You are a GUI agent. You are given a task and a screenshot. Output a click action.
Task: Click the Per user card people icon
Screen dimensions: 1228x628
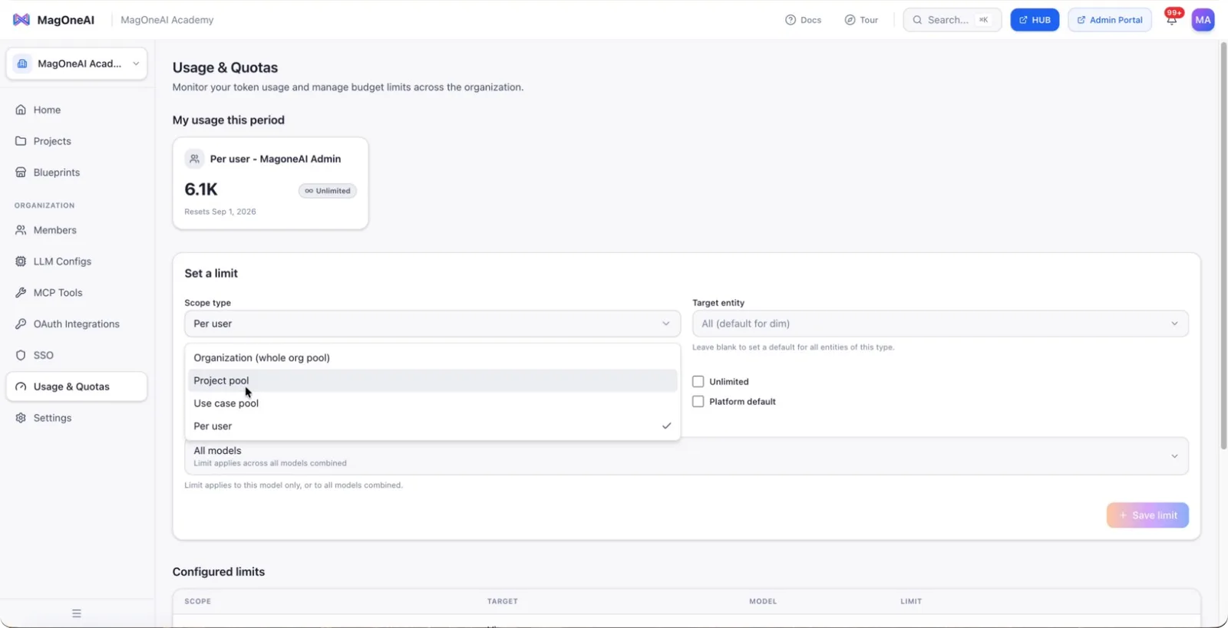(x=194, y=159)
